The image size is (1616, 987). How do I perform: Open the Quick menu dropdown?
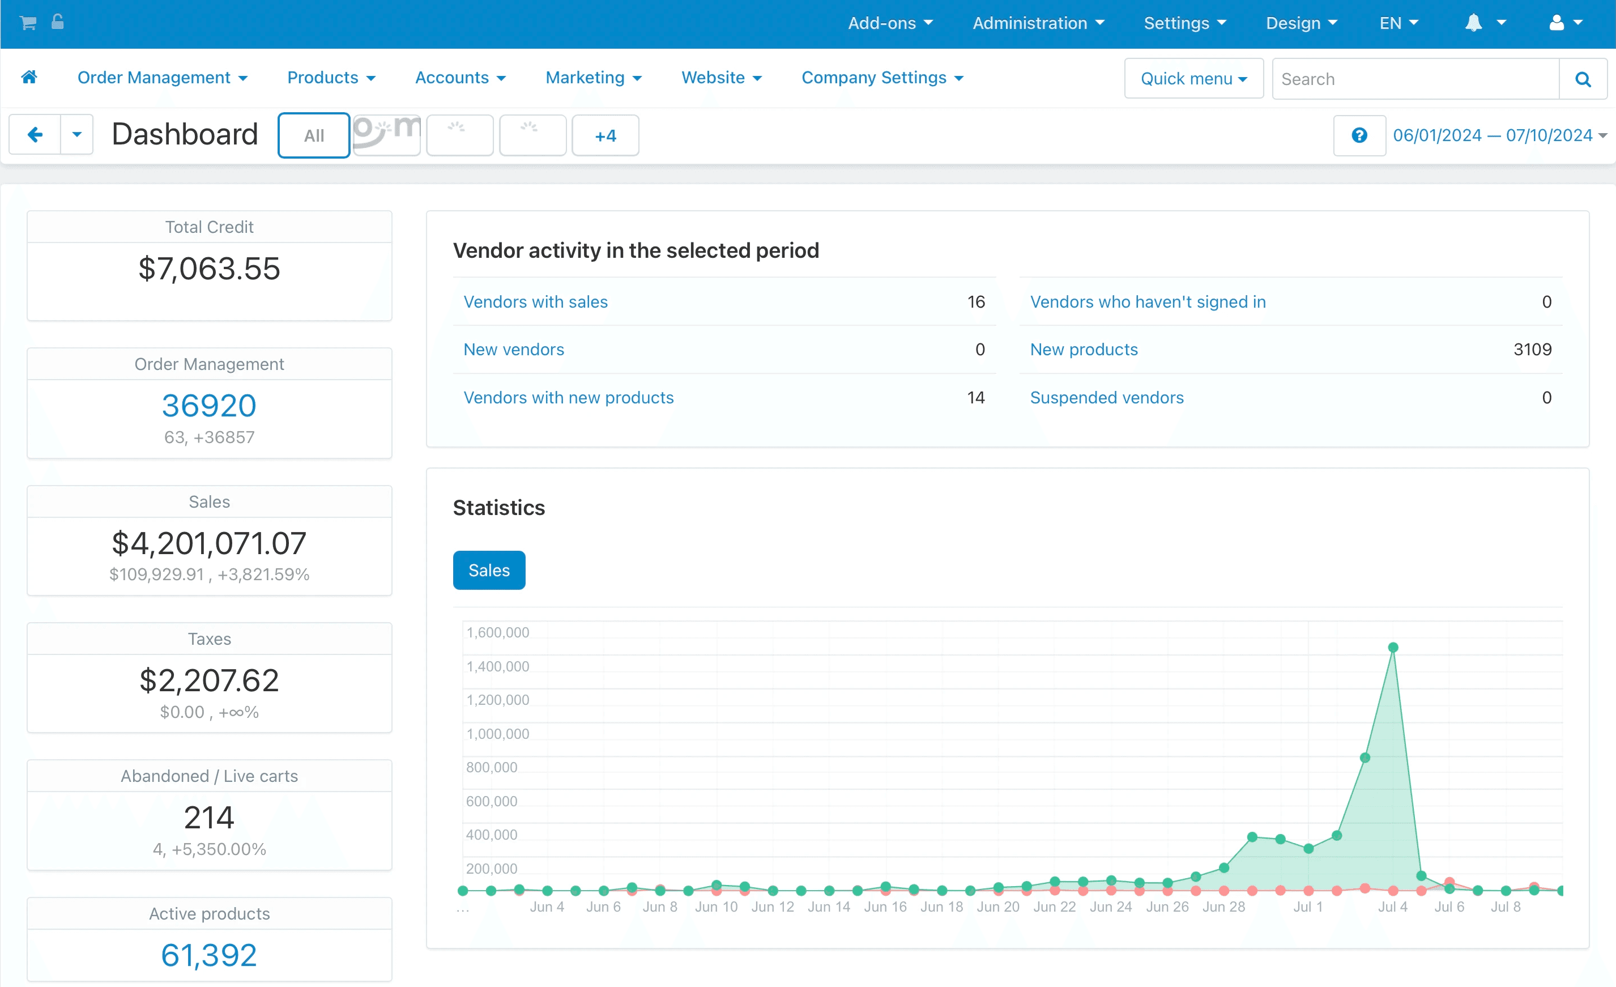tap(1193, 79)
